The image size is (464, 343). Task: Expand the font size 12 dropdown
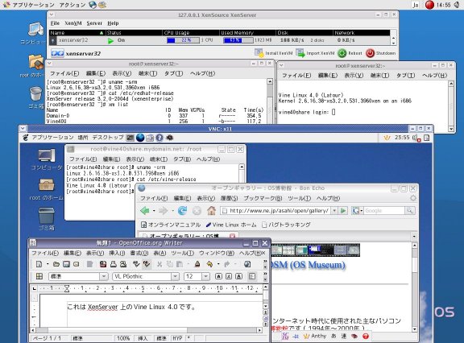pyautogui.click(x=205, y=276)
